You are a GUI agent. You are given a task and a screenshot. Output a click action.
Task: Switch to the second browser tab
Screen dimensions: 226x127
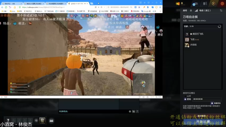pos(34,3)
